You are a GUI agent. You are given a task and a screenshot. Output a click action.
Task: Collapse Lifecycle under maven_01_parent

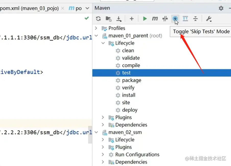pyautogui.click(x=103, y=43)
